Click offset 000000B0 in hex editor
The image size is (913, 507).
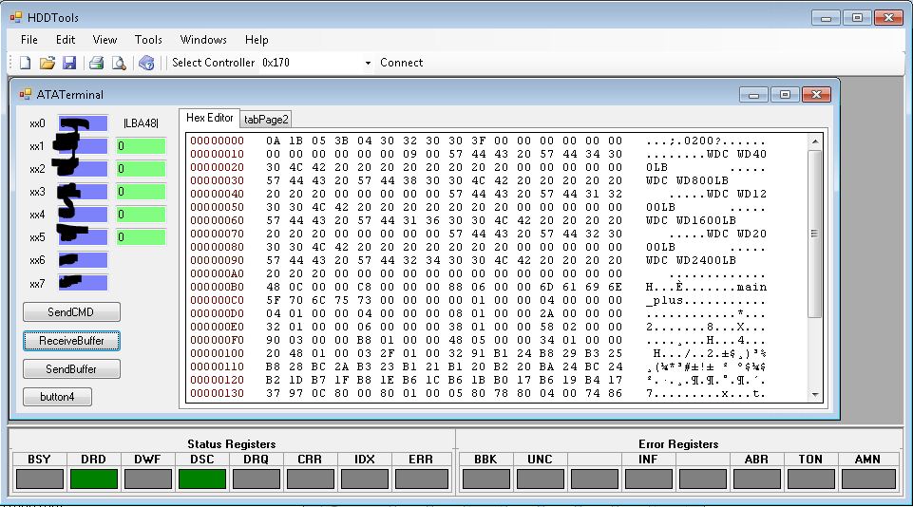point(218,287)
